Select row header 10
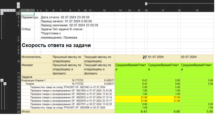 19,59
